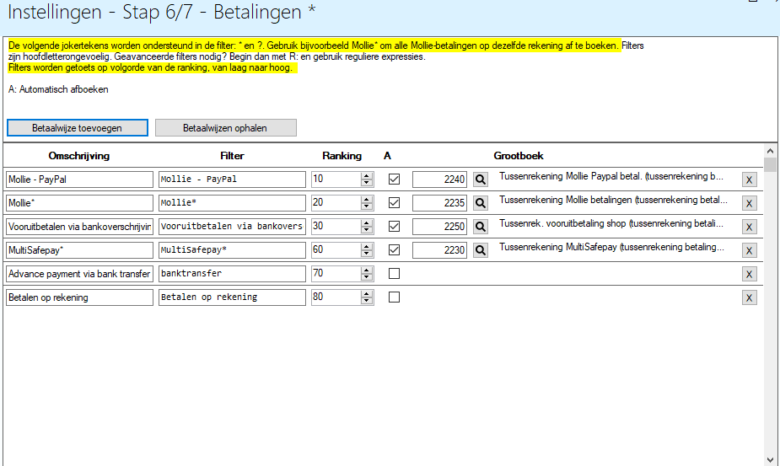Image resolution: width=780 pixels, height=466 pixels.
Task: Click the Omschrijving column header
Action: 79,156
